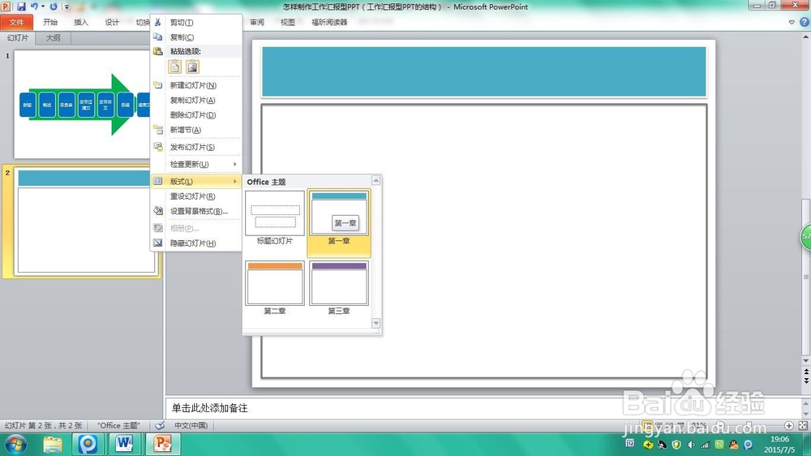Switch to the 开始 ribbon tab
The image size is (811, 456).
pyautogui.click(x=50, y=22)
